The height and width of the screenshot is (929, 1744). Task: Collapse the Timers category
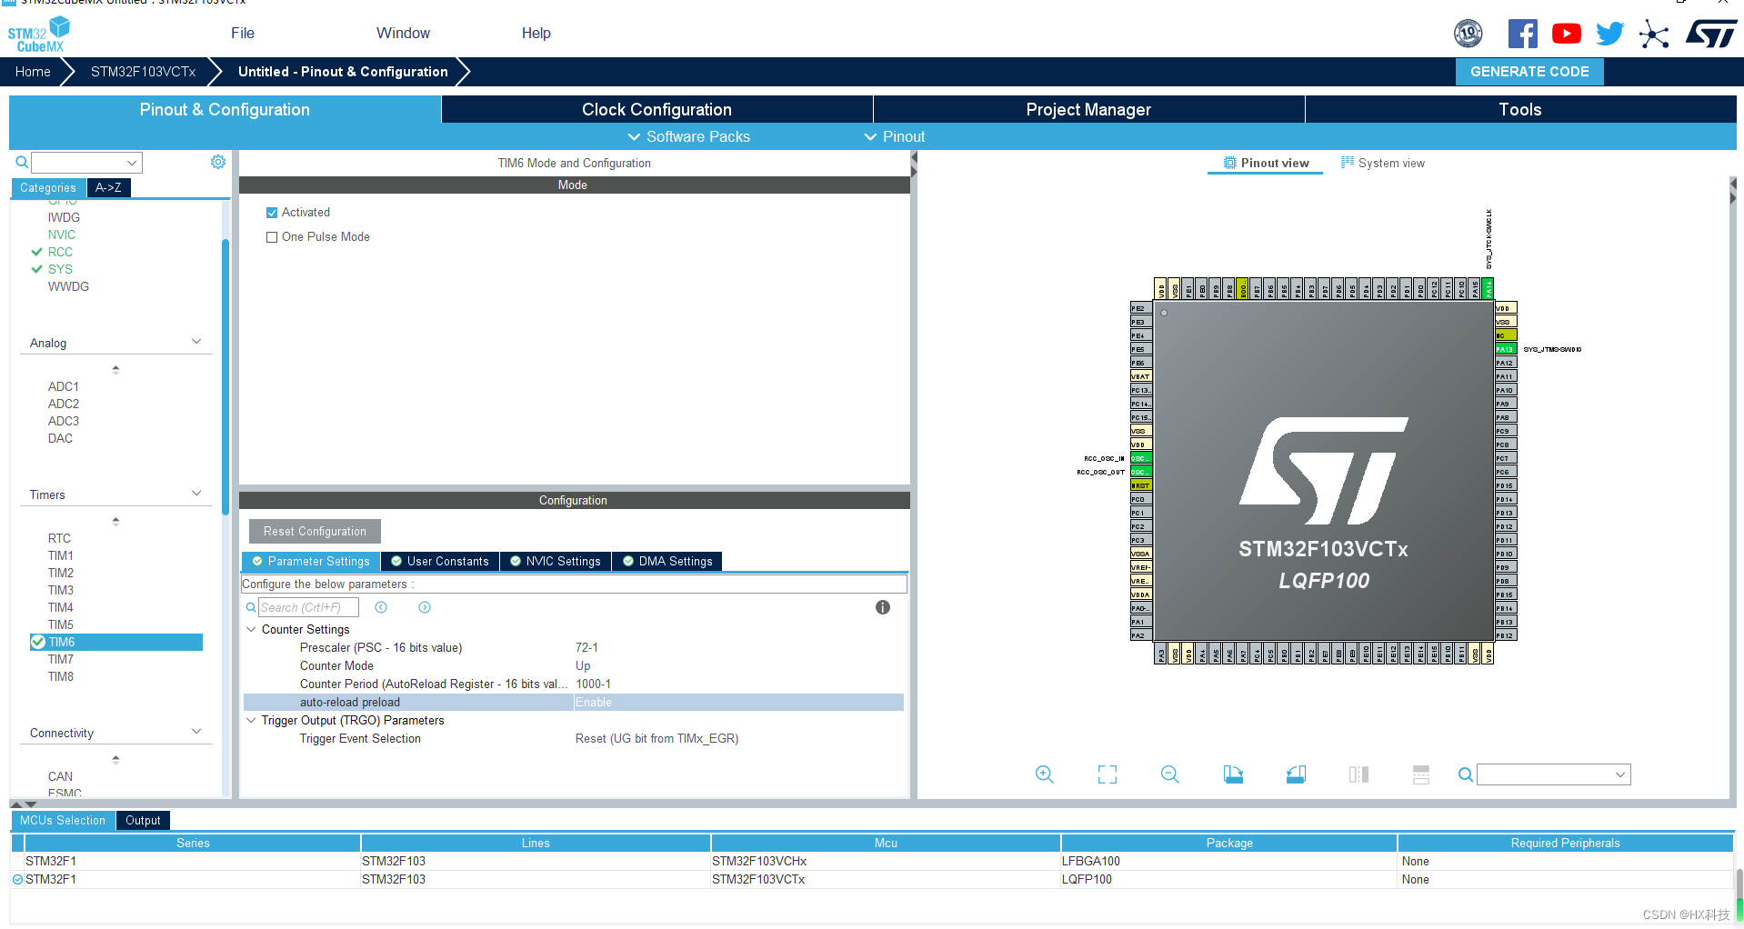pos(196,494)
